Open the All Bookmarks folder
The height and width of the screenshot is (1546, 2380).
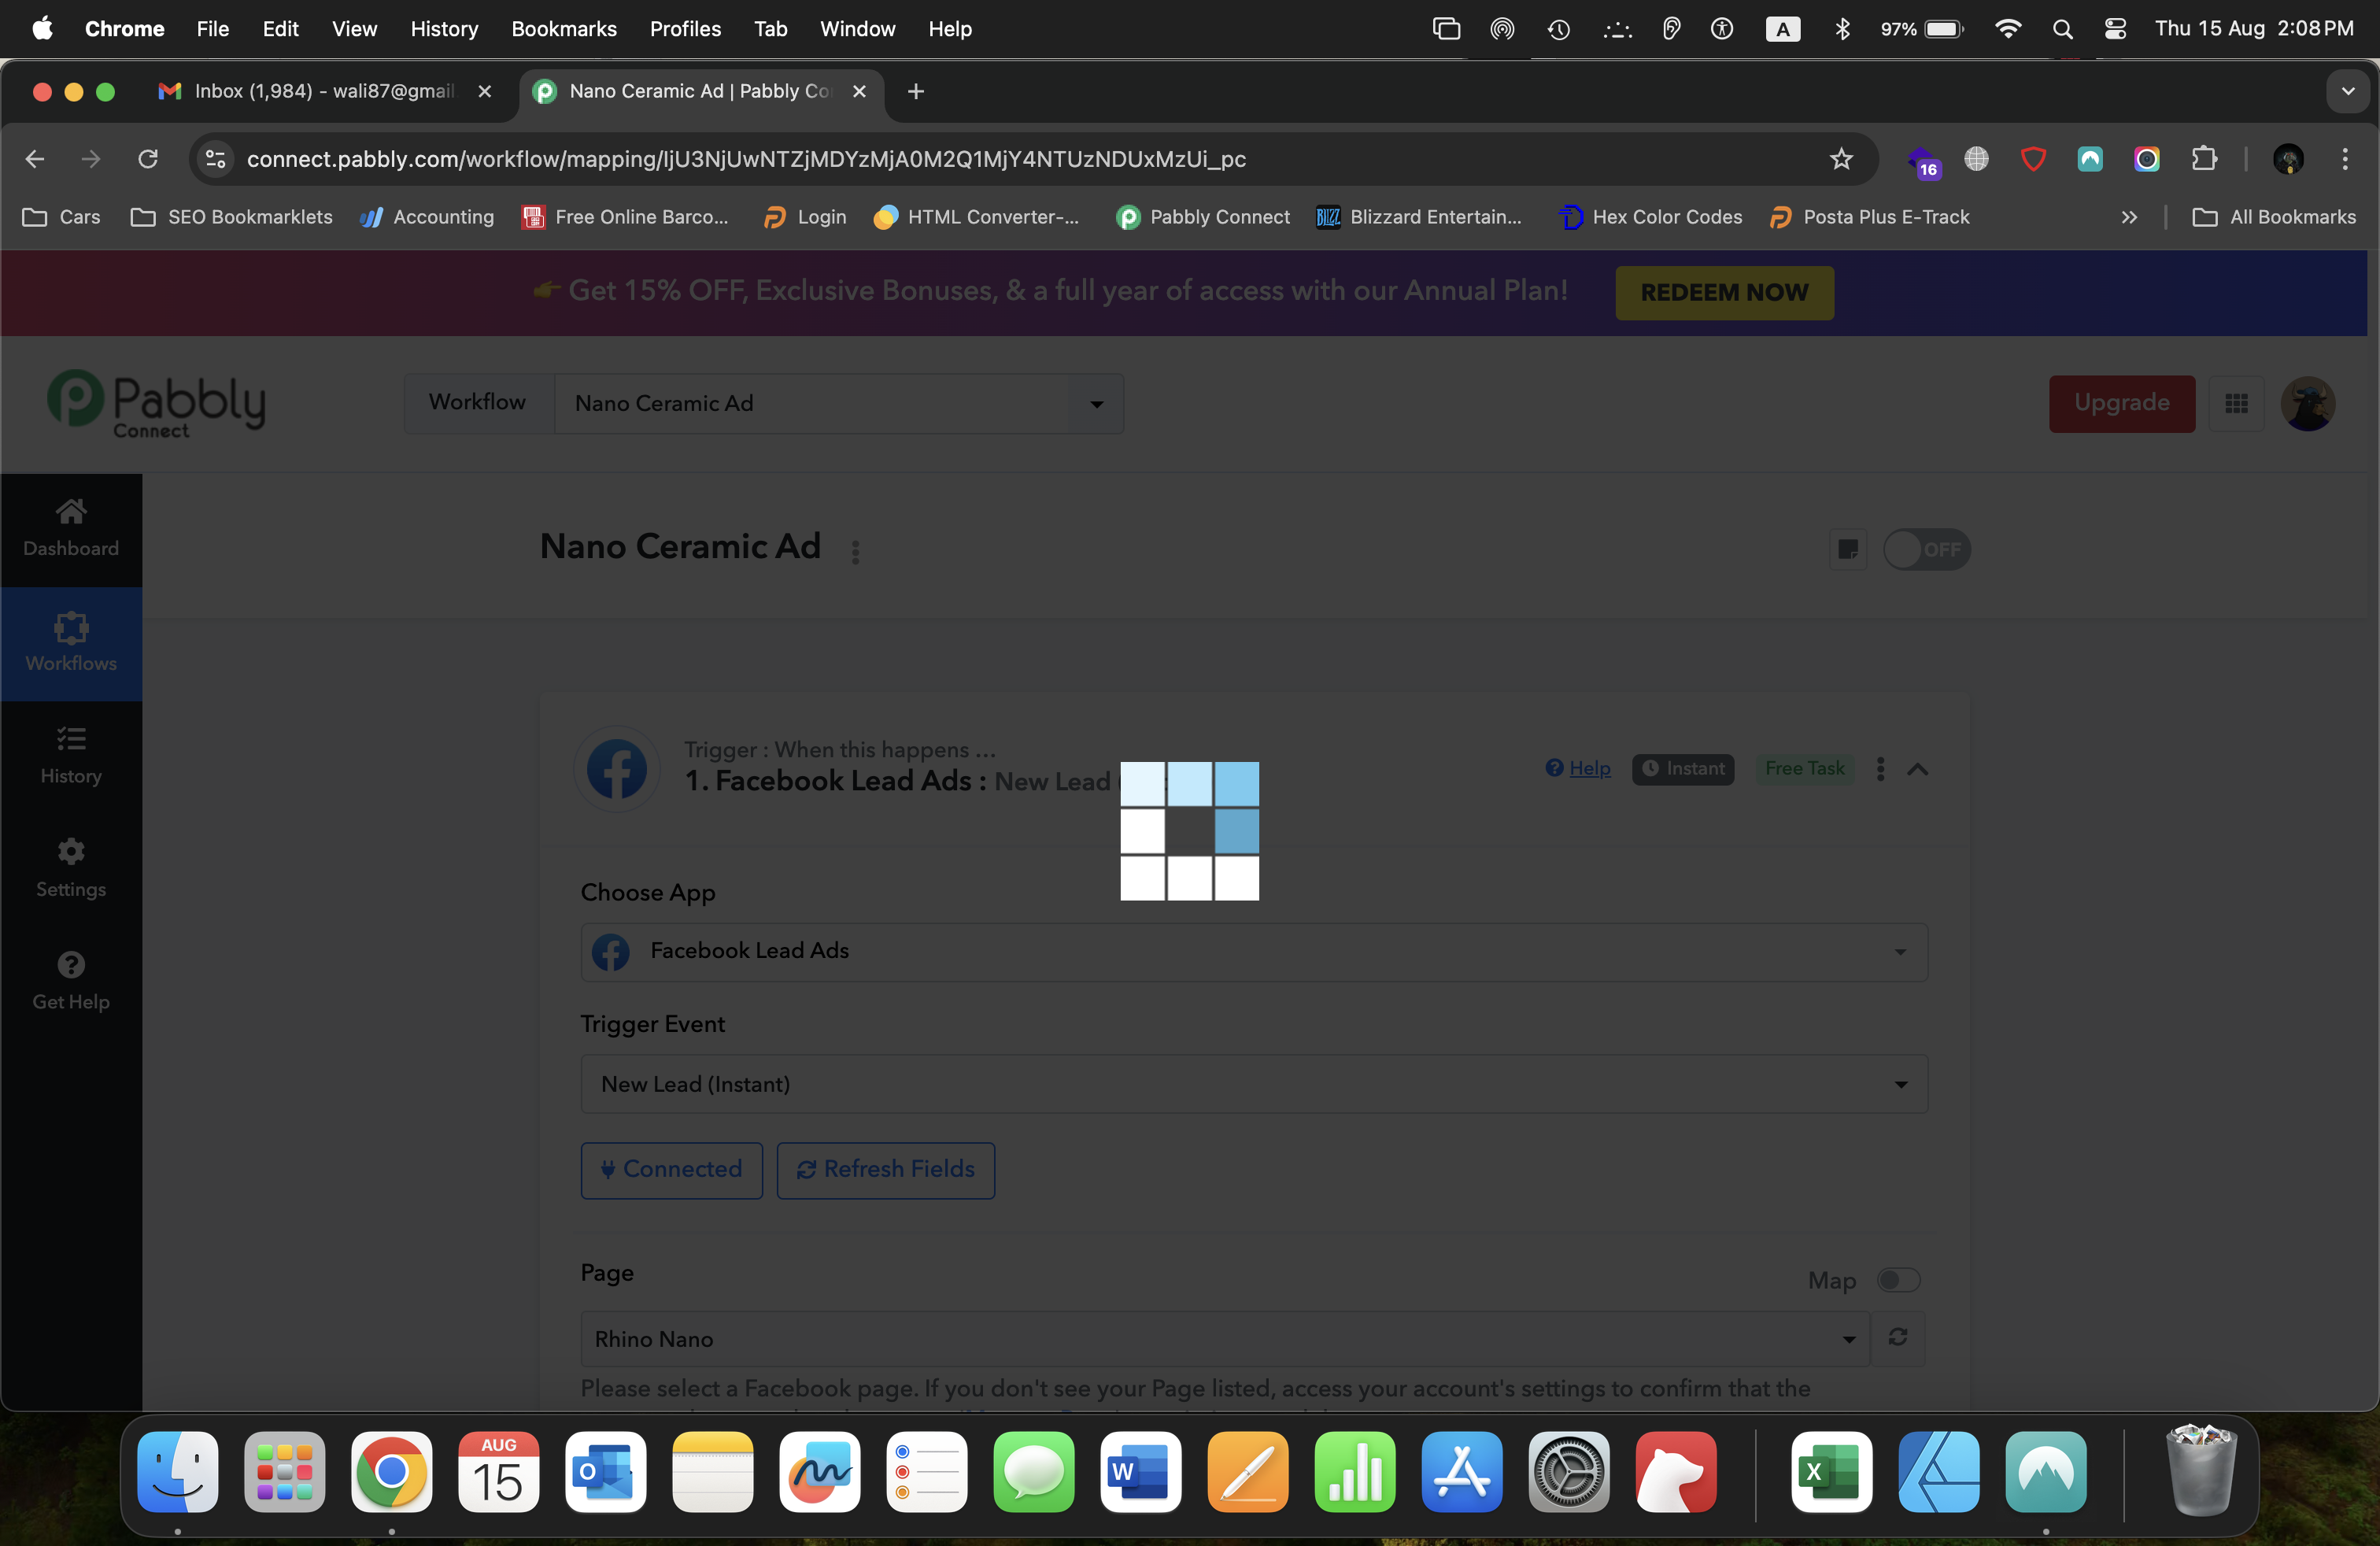(2274, 217)
